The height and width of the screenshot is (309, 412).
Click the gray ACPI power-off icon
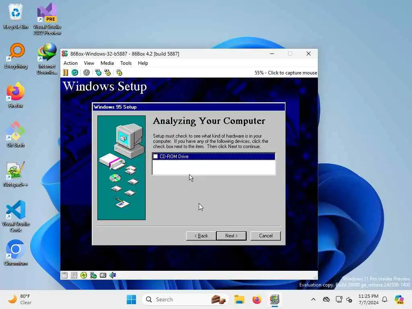tap(87, 72)
